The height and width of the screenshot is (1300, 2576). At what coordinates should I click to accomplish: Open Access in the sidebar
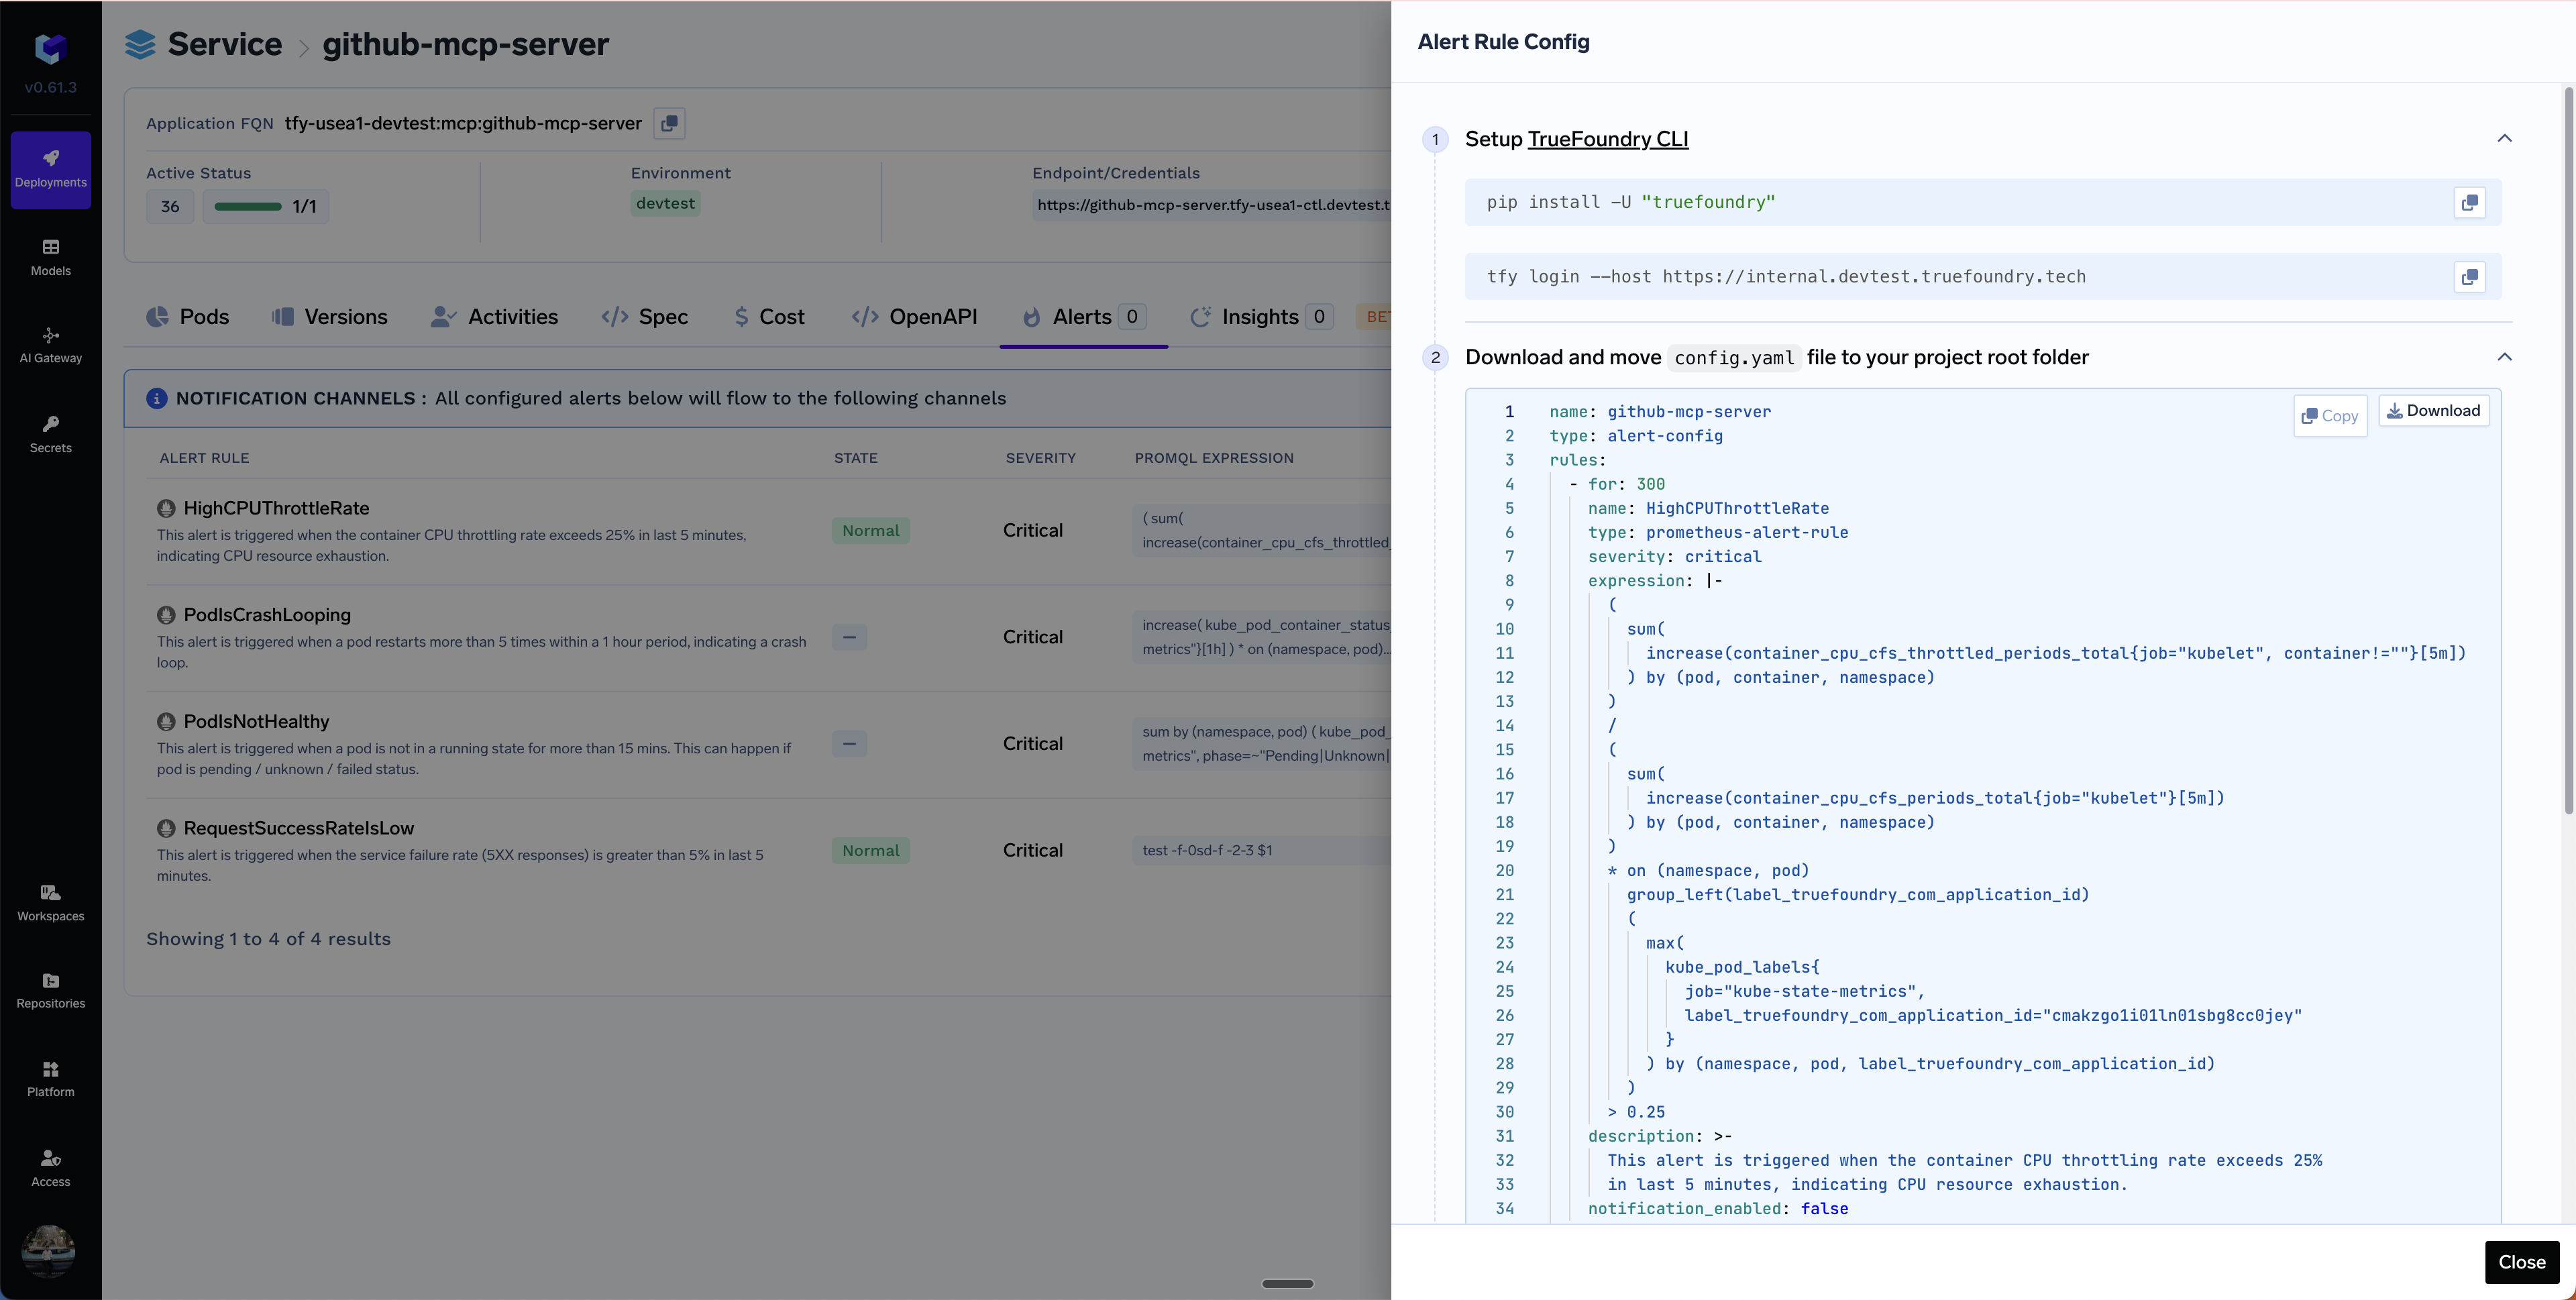point(51,1168)
